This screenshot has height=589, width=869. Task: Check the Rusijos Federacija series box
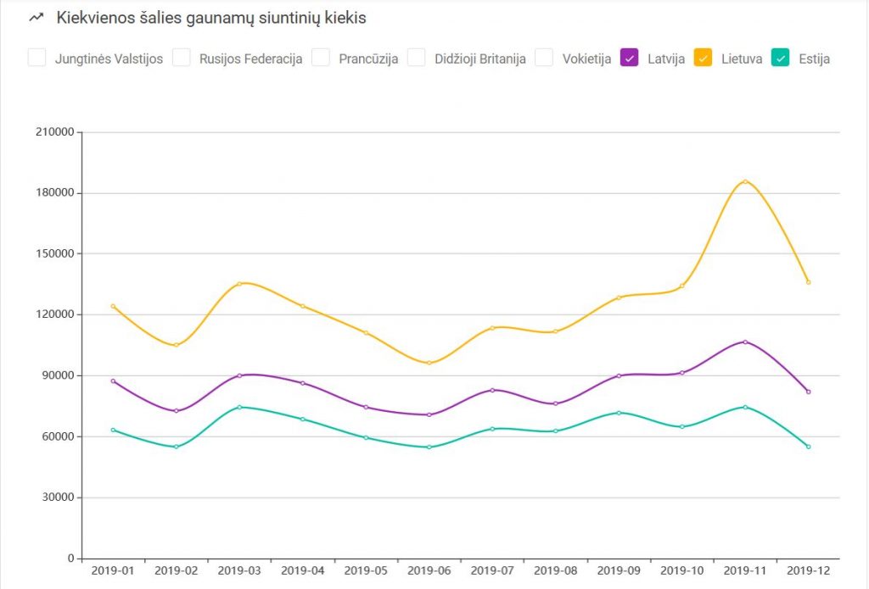(x=181, y=58)
